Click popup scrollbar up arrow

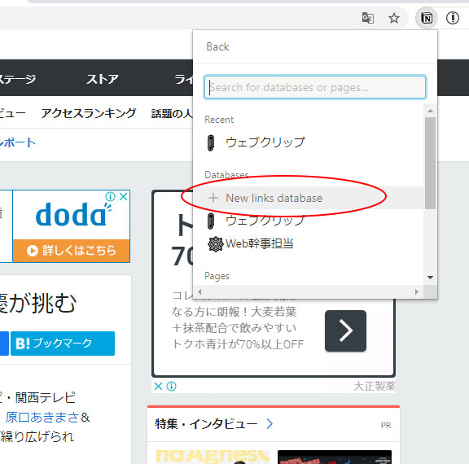pyautogui.click(x=430, y=111)
